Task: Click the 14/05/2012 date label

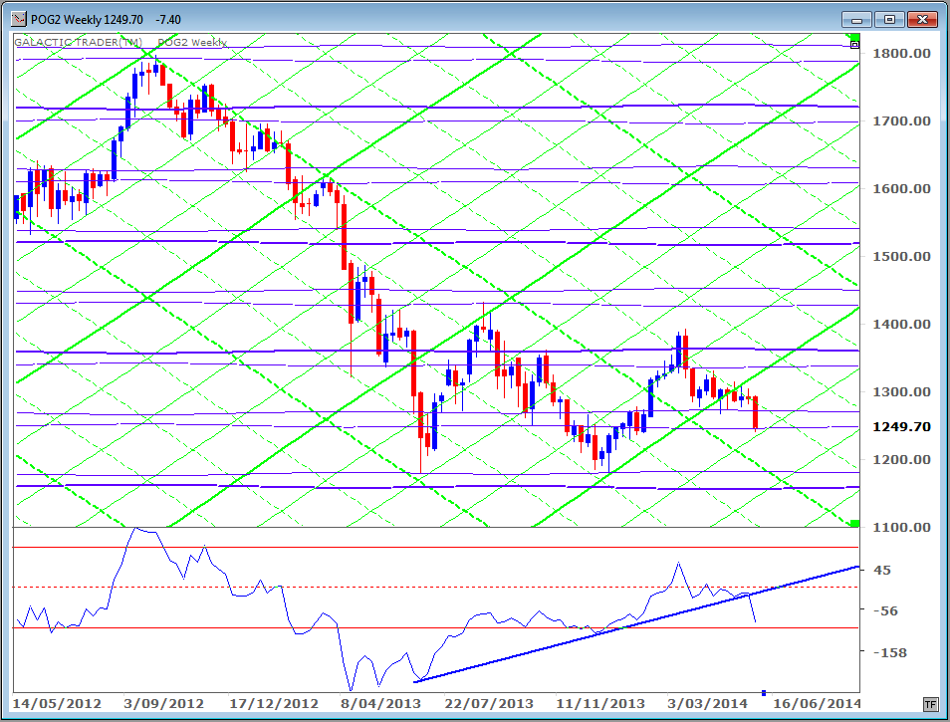Action: click(57, 704)
